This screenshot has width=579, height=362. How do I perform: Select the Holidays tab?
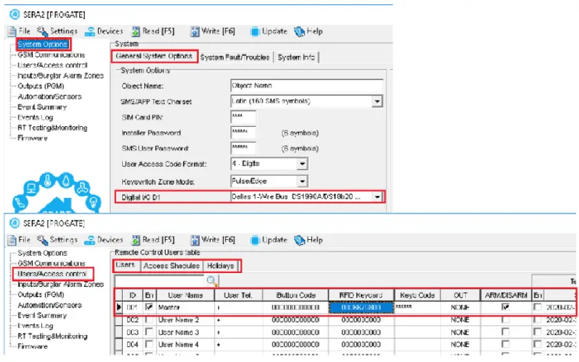(x=221, y=265)
